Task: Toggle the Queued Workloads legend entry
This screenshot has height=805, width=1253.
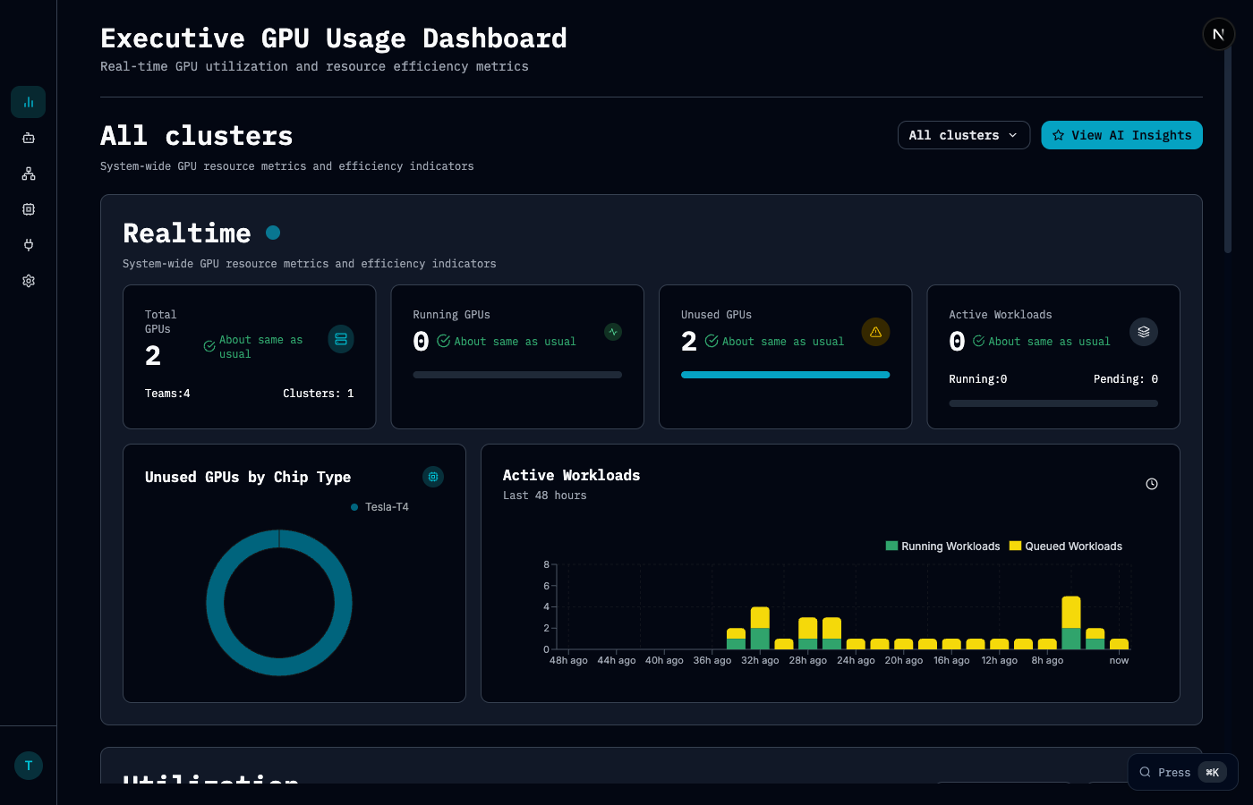Action: (1065, 546)
